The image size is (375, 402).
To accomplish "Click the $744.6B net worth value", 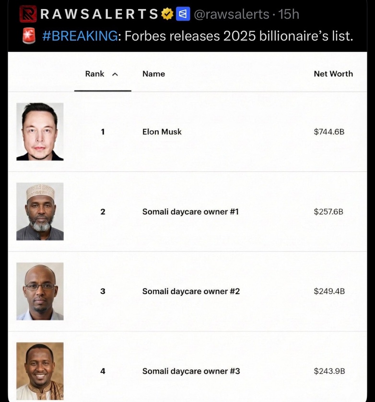I will [329, 132].
